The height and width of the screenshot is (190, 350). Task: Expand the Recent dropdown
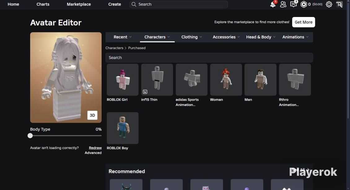click(123, 37)
